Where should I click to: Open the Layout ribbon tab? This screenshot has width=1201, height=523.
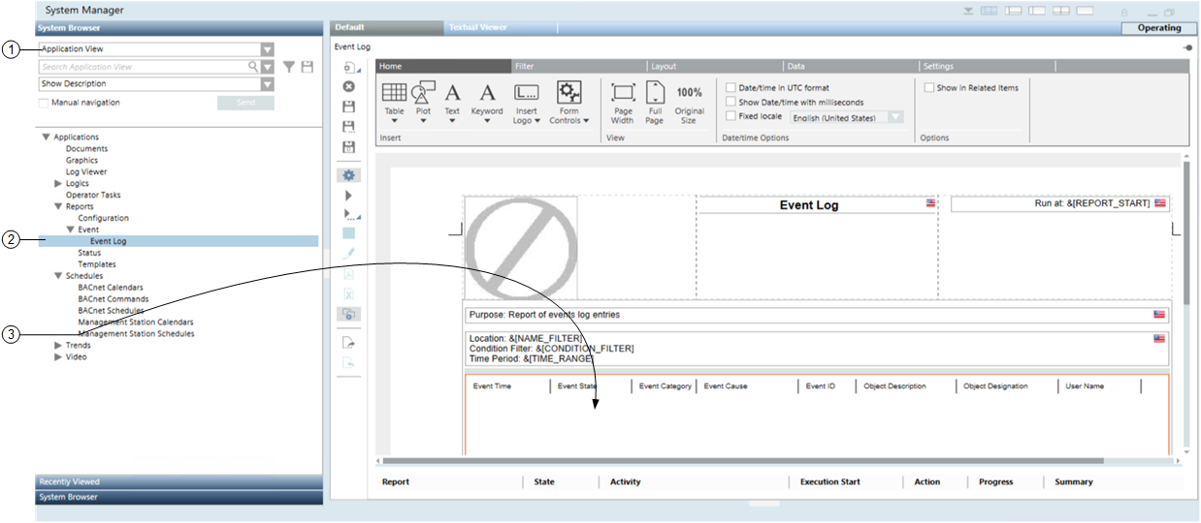coord(664,67)
